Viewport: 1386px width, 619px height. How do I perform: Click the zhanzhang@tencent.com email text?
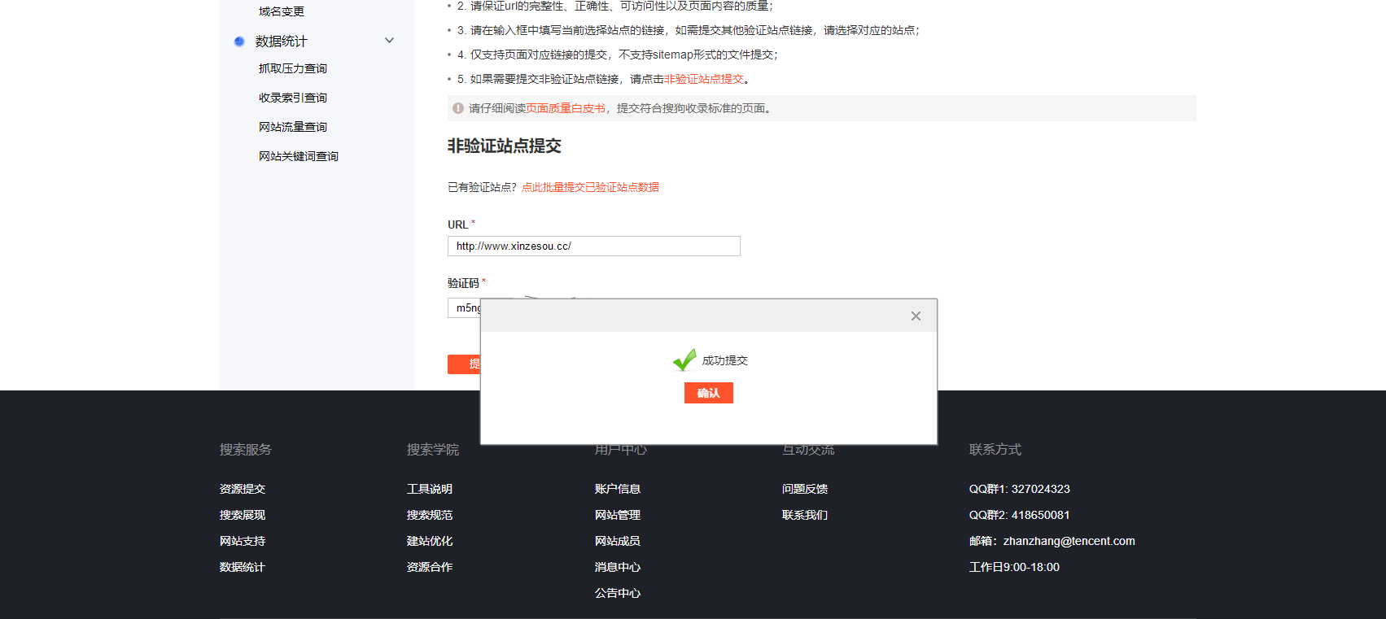[1069, 541]
